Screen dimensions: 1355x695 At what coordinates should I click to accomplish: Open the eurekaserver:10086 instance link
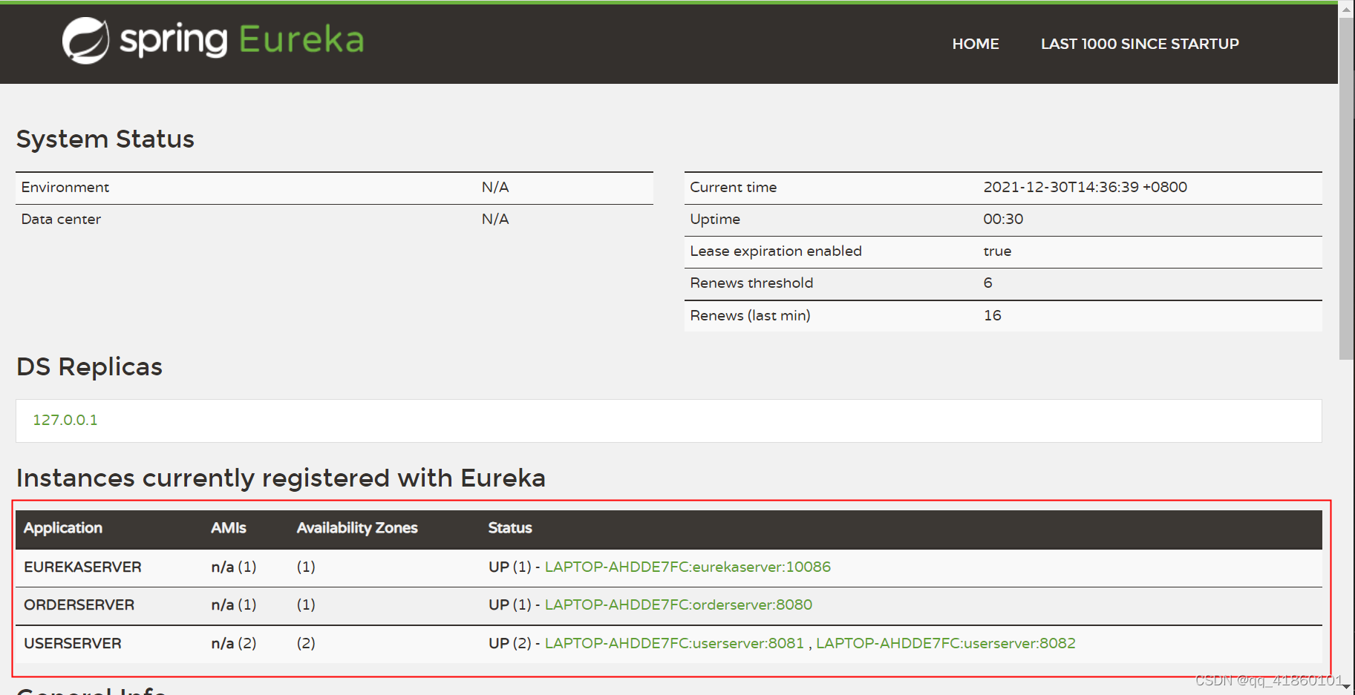(688, 567)
